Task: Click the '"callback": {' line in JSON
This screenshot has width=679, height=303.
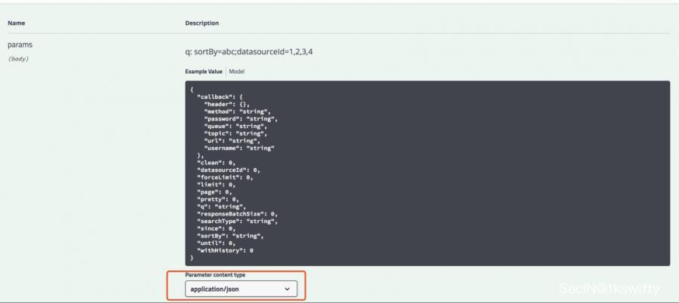Action: point(221,97)
